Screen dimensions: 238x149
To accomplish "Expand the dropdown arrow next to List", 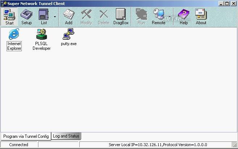I will coord(55,17).
